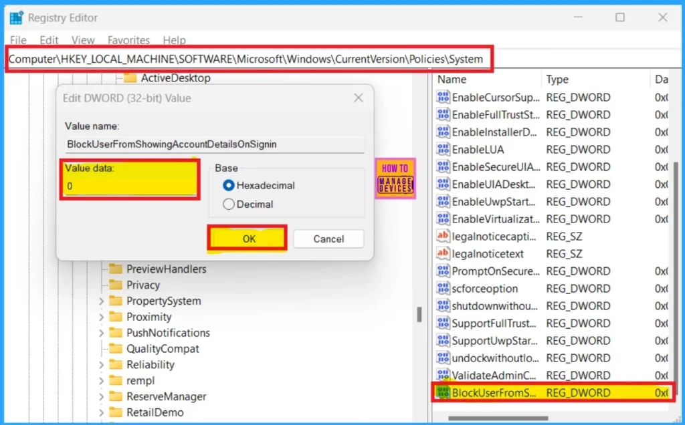685x425 pixels.
Task: Click the key tree vertical scrollbar thumb
Action: (x=419, y=314)
